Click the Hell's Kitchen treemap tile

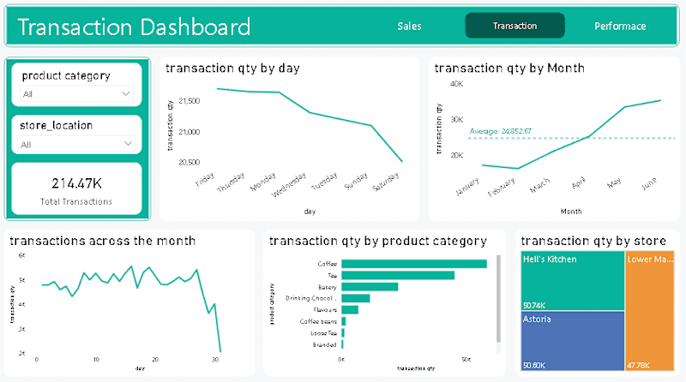click(573, 281)
